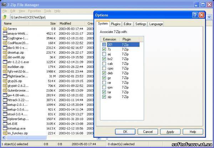Uncheck the bz2 extension checkbox
Viewport: 214px width, 148px height.
(x=104, y=59)
